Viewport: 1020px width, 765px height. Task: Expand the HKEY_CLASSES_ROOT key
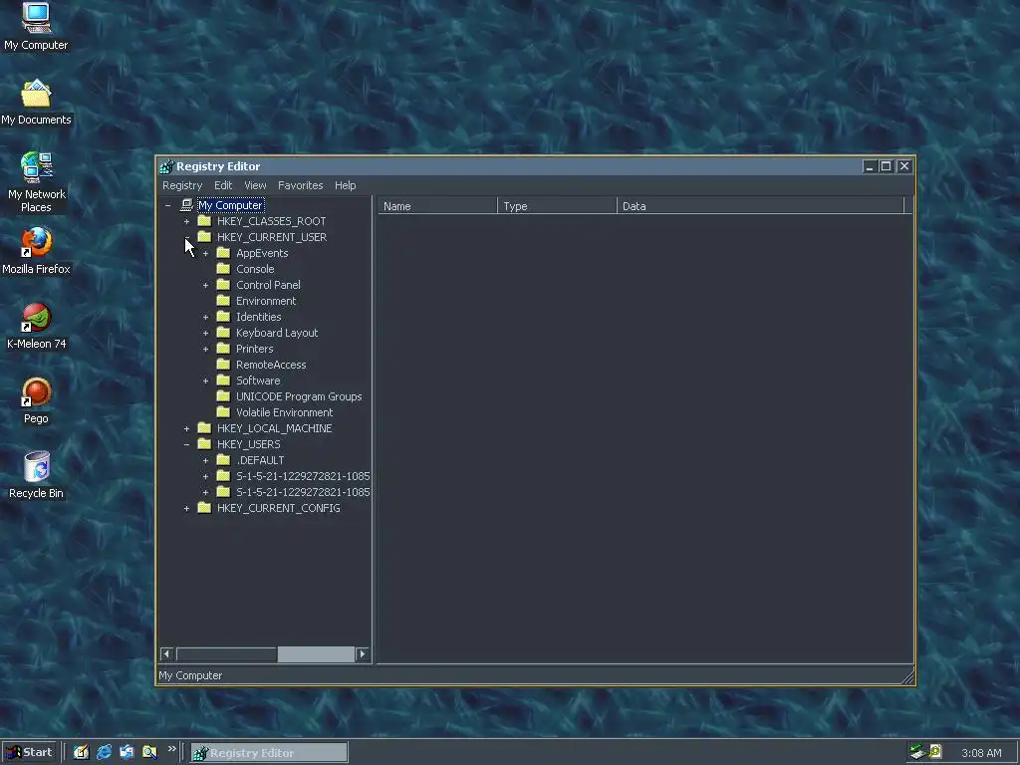[x=186, y=221]
